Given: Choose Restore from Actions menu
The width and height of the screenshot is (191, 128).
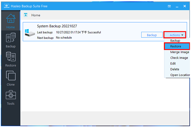Looking at the screenshot, I should 177,46.
